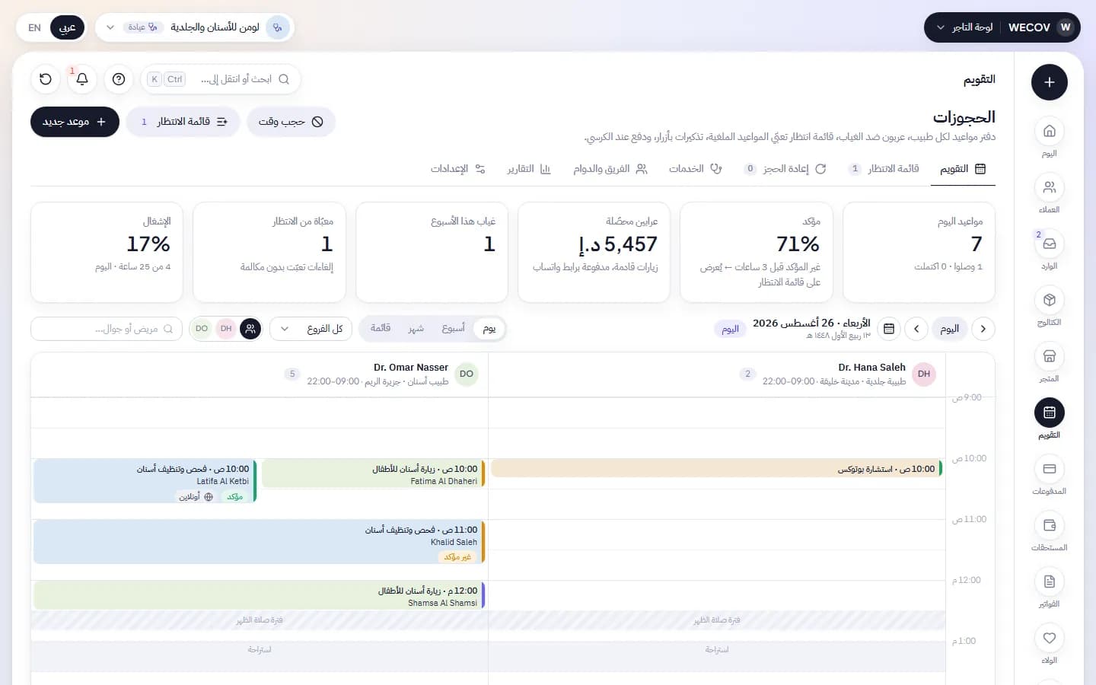Open the Calendar (التقويم) sidebar icon

(x=1049, y=413)
